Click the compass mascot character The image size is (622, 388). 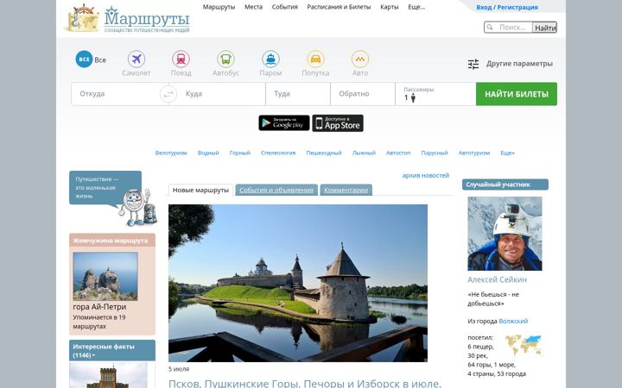point(137,207)
